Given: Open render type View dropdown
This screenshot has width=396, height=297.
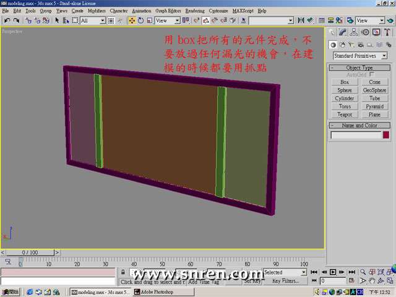Looking at the screenshot, I should coord(370,20).
